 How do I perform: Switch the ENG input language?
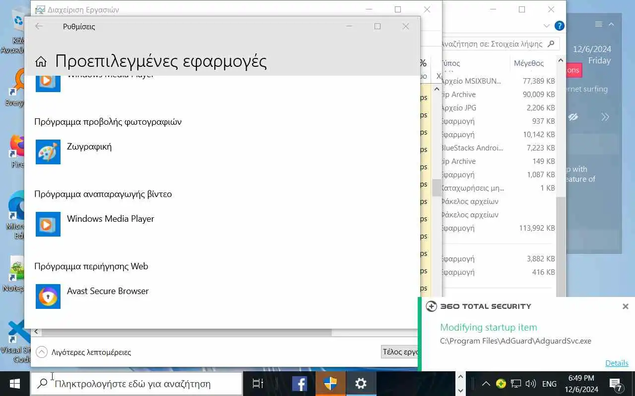(549, 384)
